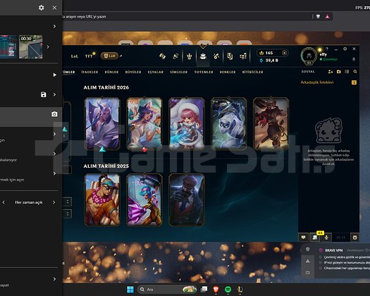370x296 pixels.
Task: Open the League of Legends taskbar icon
Action: point(240,290)
